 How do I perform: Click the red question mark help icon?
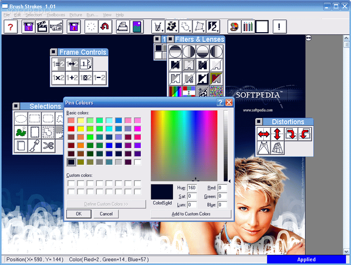pyautogui.click(x=11, y=27)
